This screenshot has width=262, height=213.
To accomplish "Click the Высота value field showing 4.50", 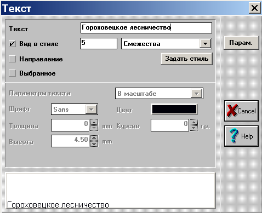I will (x=70, y=141).
